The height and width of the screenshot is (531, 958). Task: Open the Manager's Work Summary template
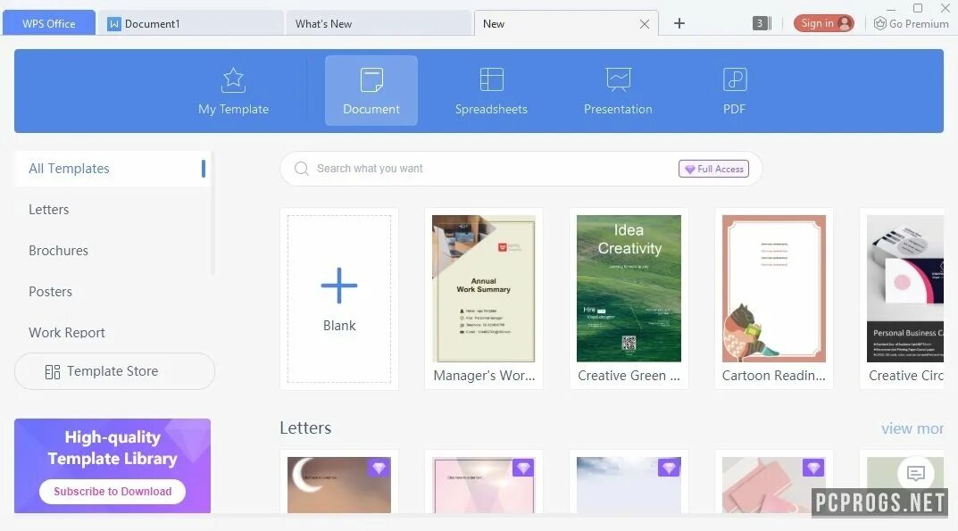pos(484,299)
